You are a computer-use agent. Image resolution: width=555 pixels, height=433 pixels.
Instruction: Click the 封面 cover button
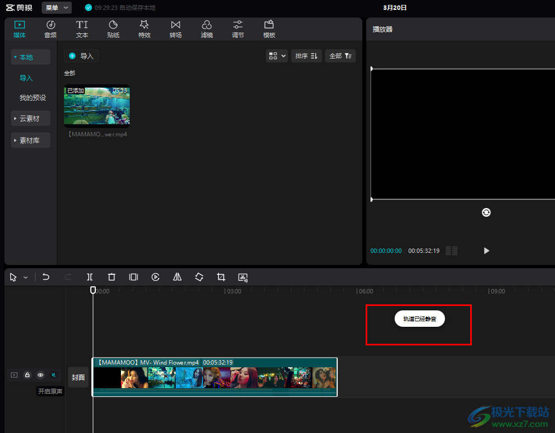(78, 377)
